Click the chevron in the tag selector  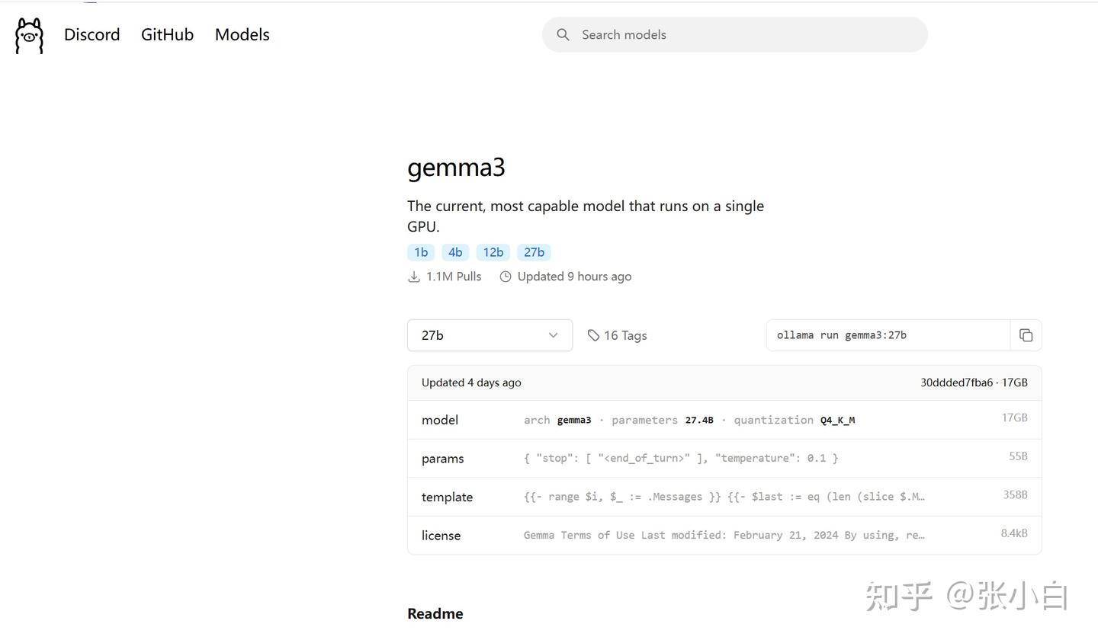click(x=553, y=335)
